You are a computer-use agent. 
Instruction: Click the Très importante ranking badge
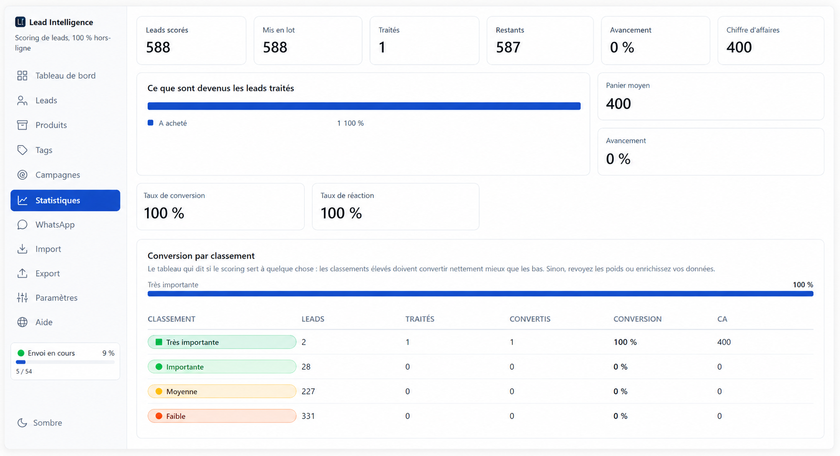(222, 342)
